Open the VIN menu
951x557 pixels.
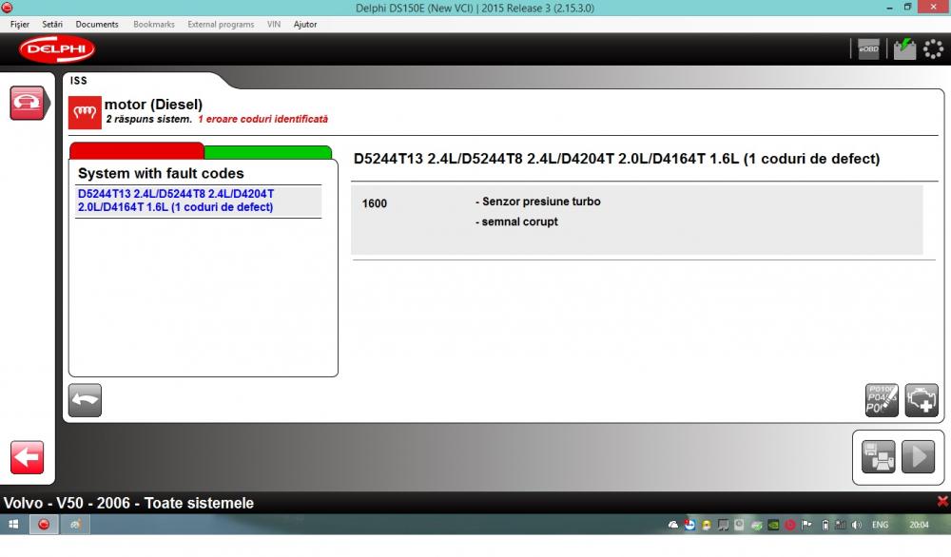274,25
